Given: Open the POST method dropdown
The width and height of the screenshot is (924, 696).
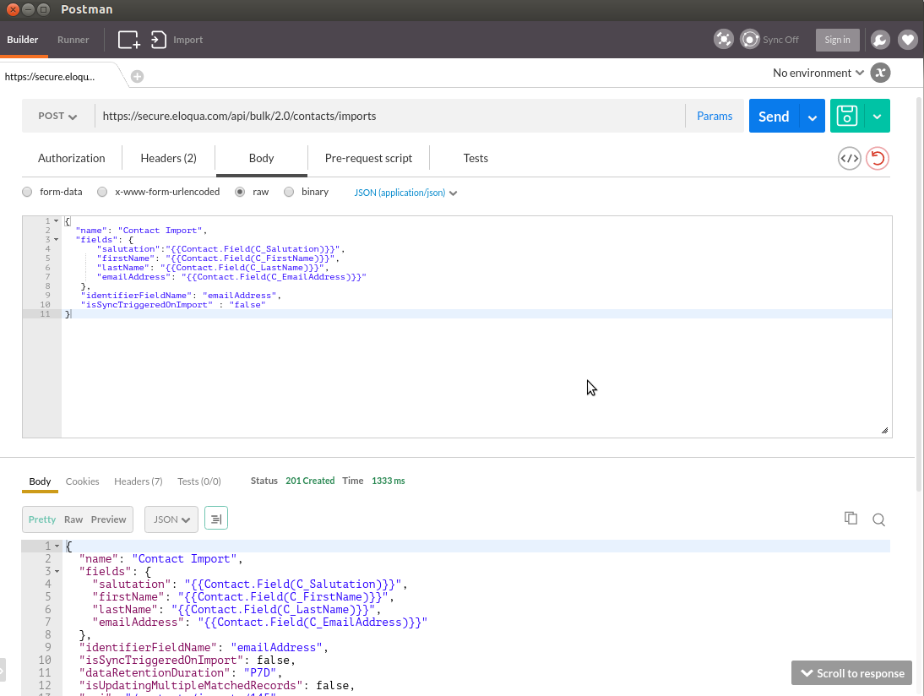Looking at the screenshot, I should pos(57,117).
